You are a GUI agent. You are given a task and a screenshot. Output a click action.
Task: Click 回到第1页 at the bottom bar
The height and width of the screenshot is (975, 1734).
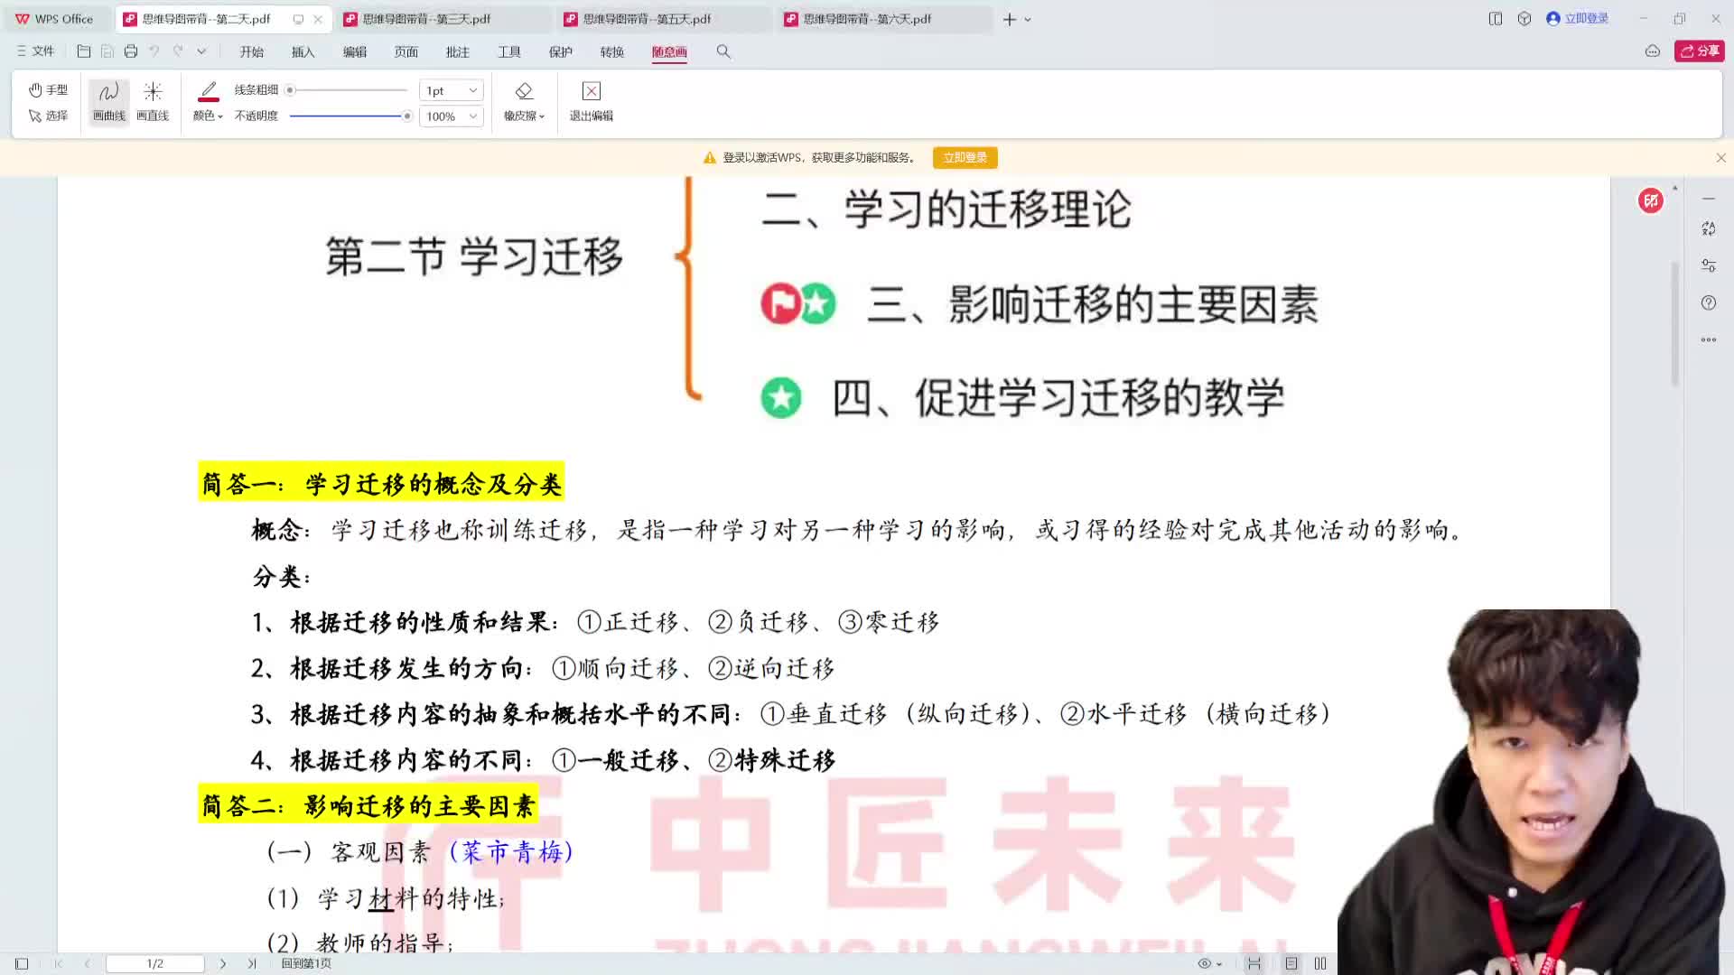click(x=307, y=963)
